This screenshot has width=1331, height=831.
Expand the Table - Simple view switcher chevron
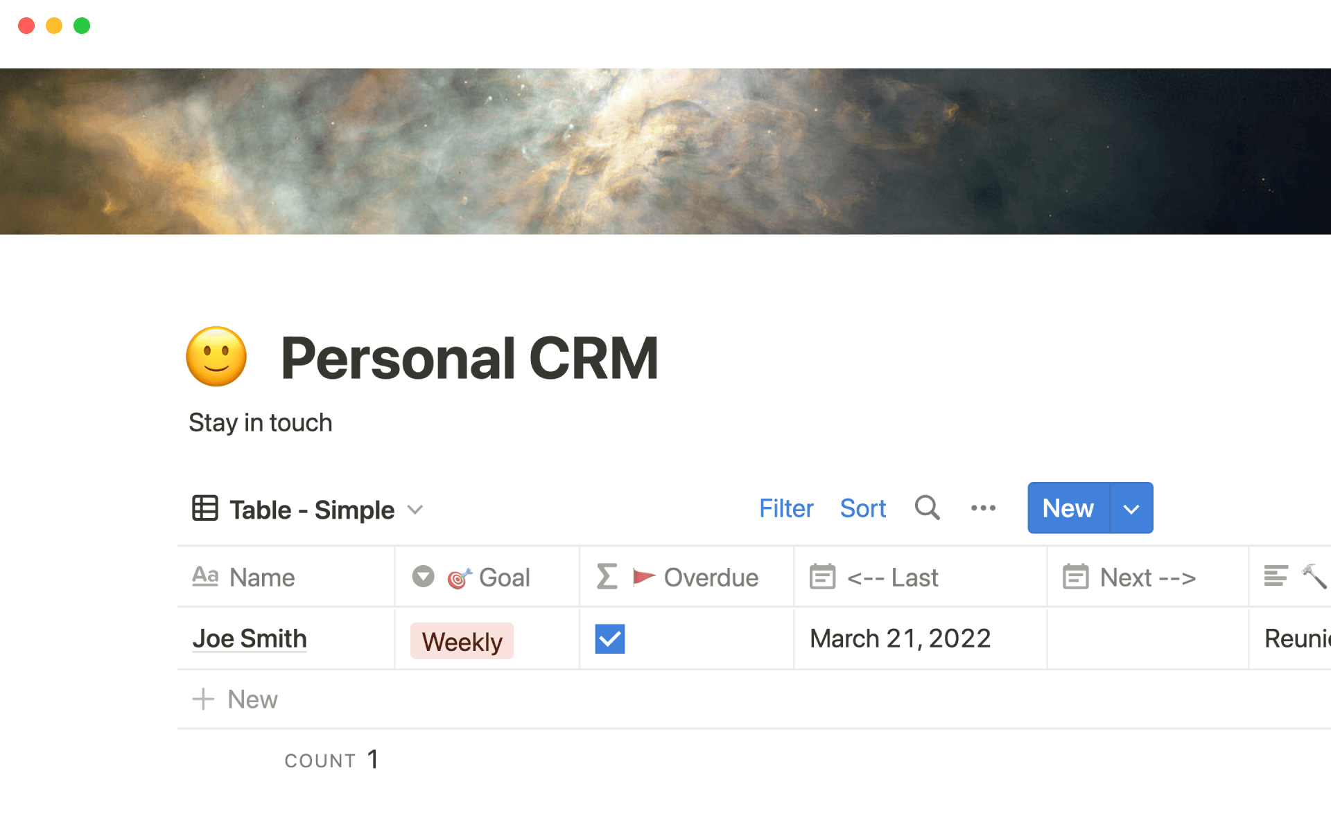415,510
